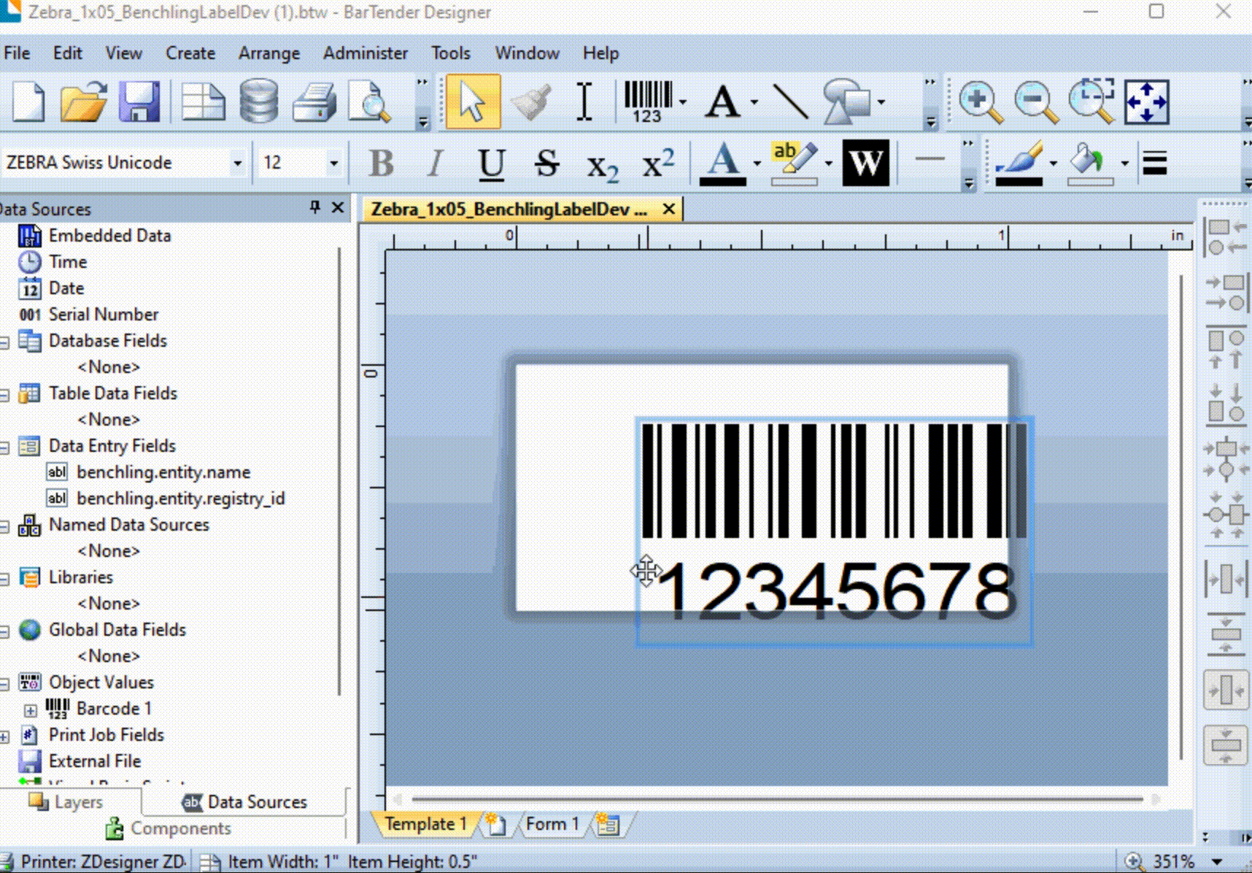Click the Zoom In magnifier icon
The image size is (1252, 873).
coord(979,101)
